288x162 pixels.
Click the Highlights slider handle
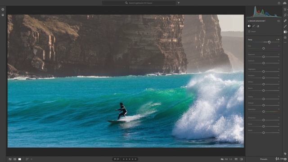tap(264, 72)
